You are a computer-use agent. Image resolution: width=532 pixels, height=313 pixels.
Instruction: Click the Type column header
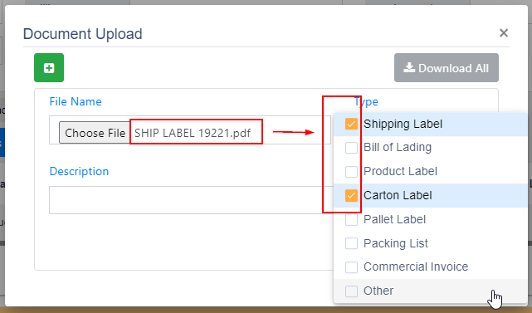point(366,101)
